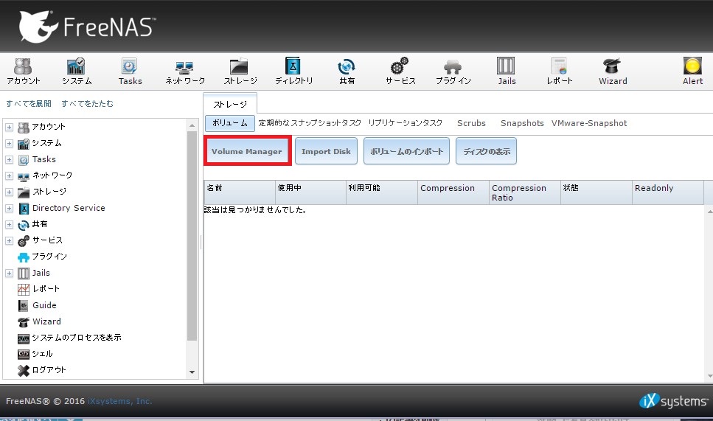
Task: Click sidebar scrollbar up arrow
Action: [192, 125]
